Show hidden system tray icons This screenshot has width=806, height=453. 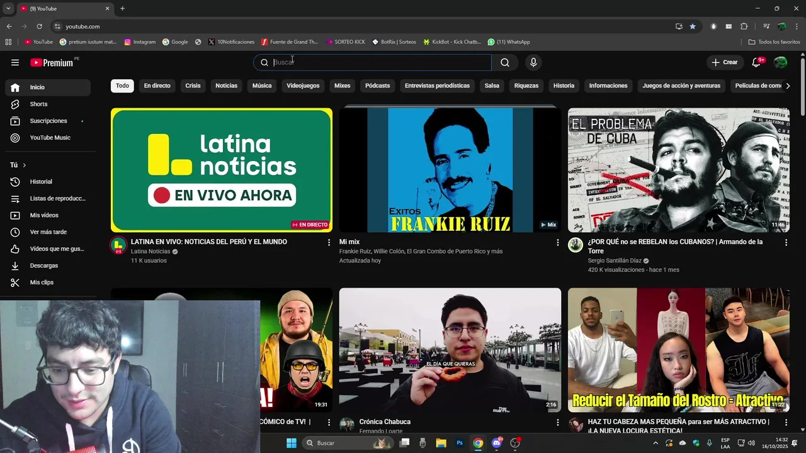(656, 443)
